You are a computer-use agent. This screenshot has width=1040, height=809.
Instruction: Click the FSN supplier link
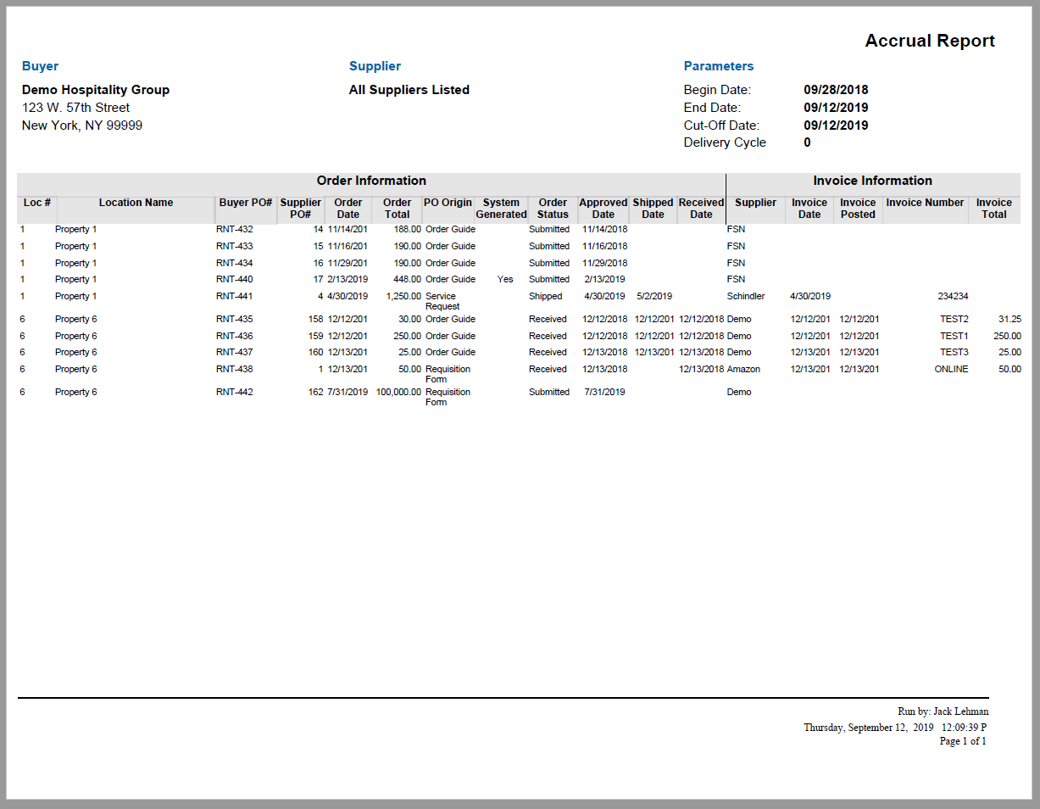[x=735, y=229]
